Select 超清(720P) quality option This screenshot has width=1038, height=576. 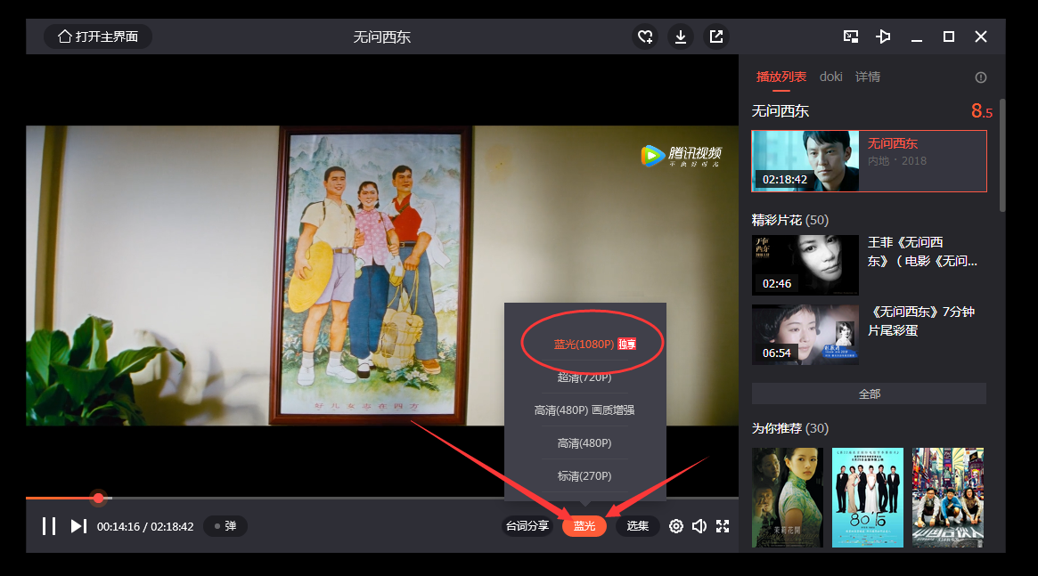[x=584, y=377]
